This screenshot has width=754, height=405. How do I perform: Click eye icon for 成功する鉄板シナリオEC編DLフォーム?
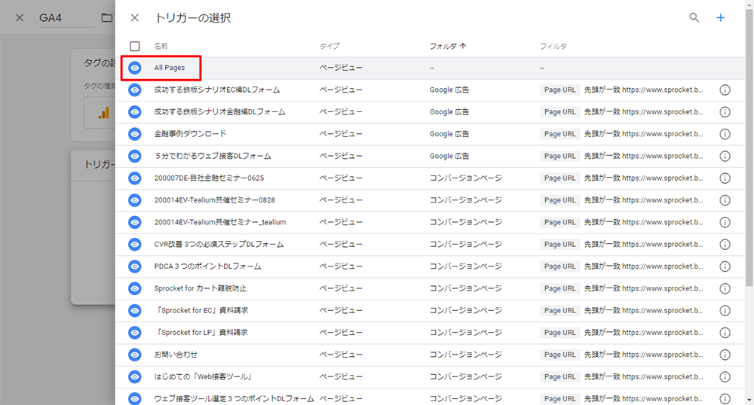point(135,90)
